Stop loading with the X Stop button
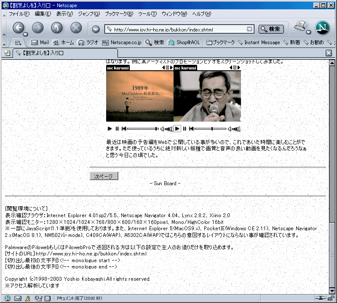337x303 pixels. click(x=76, y=28)
